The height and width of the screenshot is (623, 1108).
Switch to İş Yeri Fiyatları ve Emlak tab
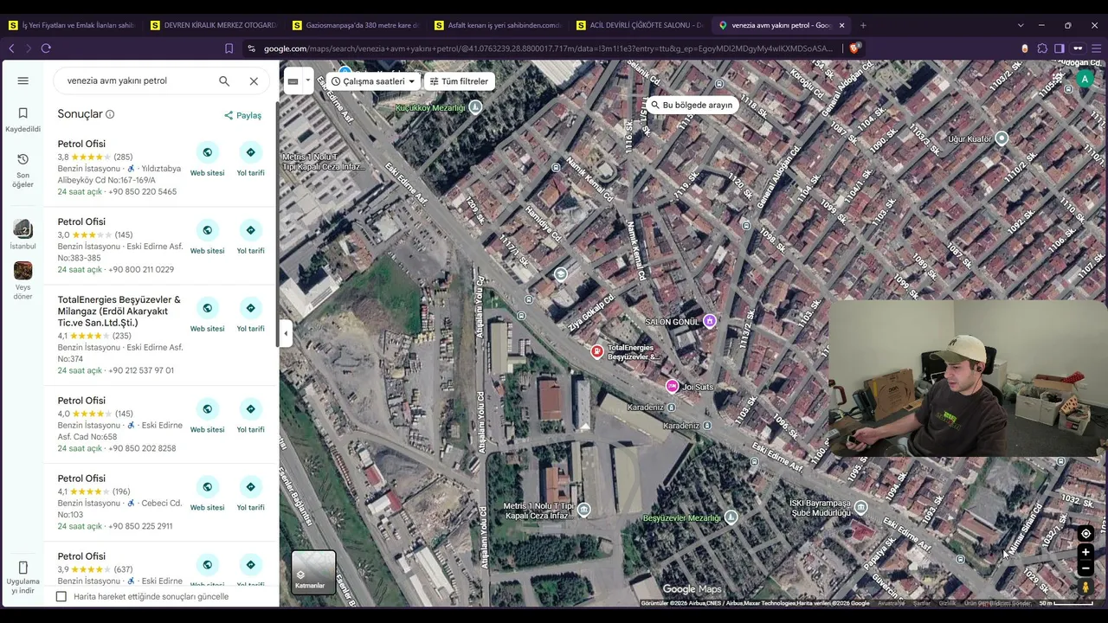pos(74,25)
